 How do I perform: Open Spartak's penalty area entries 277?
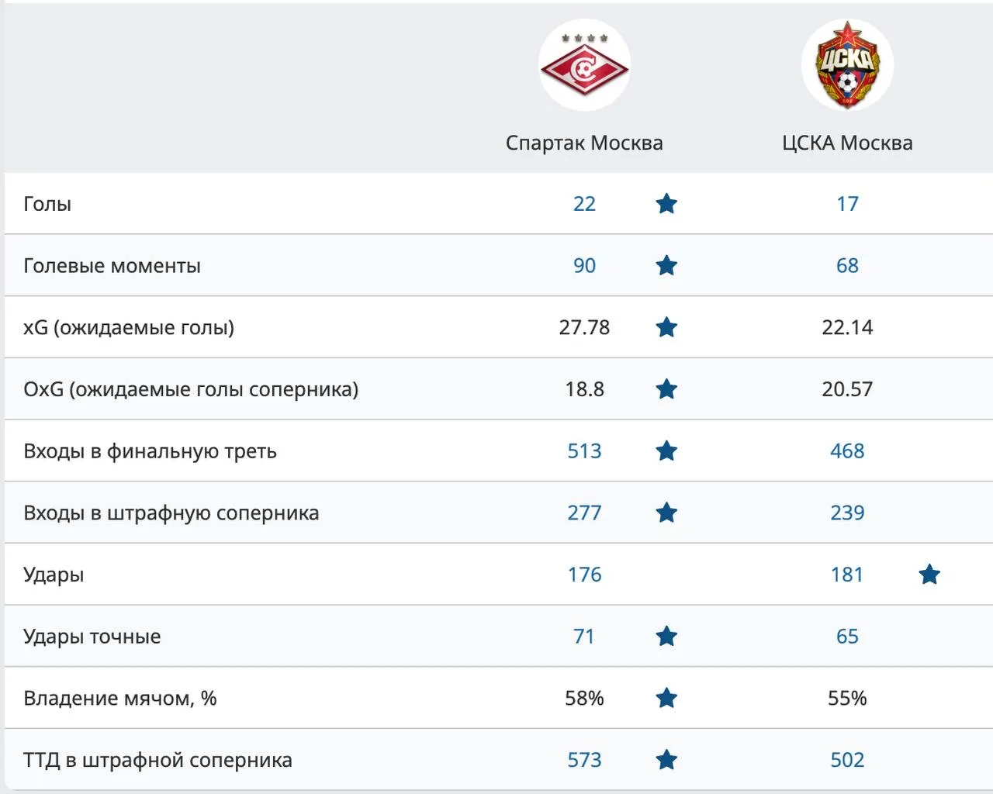(x=584, y=513)
